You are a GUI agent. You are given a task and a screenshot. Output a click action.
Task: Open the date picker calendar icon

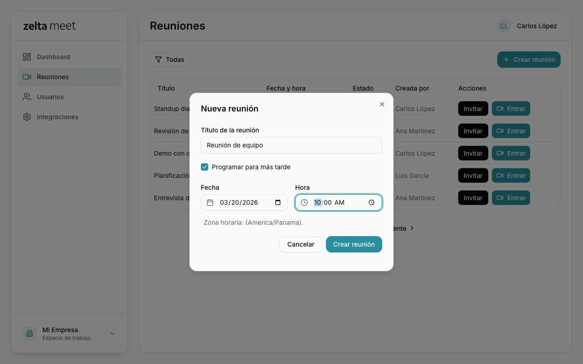click(278, 202)
